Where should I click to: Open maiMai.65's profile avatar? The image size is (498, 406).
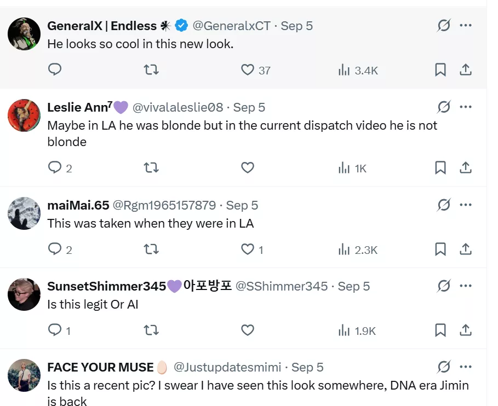pyautogui.click(x=24, y=214)
